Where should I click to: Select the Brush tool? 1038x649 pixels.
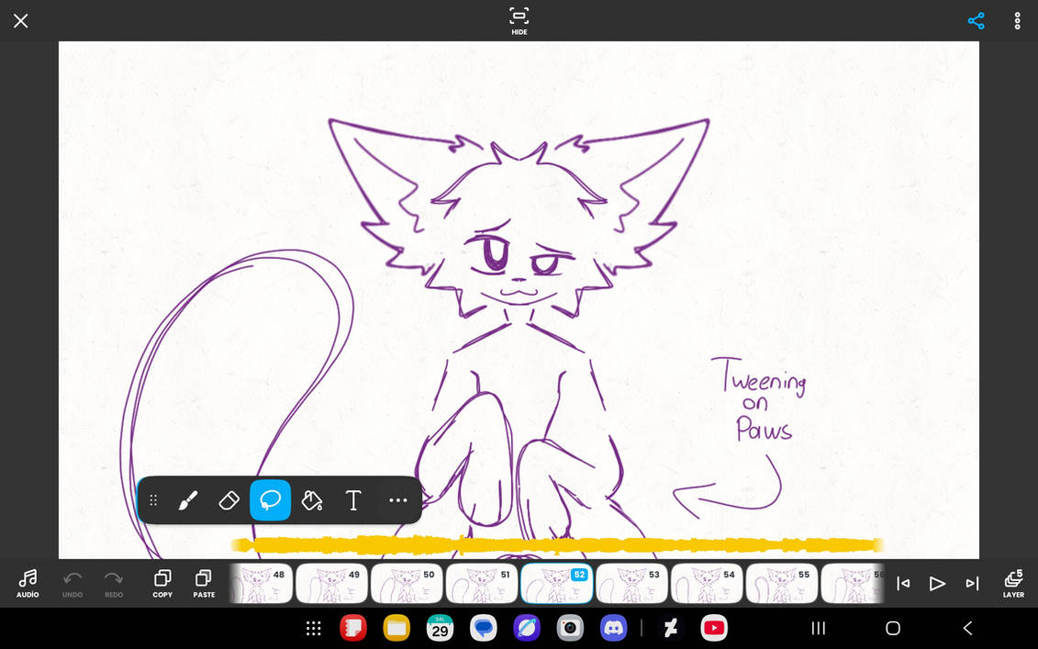pos(188,500)
